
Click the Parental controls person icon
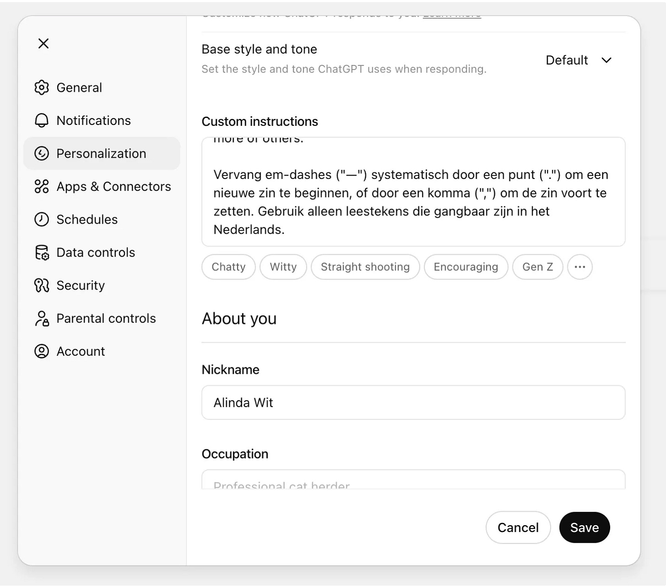tap(42, 318)
